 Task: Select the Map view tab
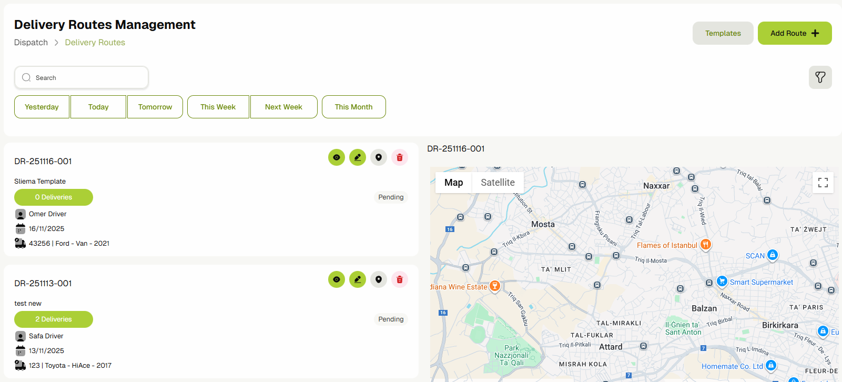[453, 183]
